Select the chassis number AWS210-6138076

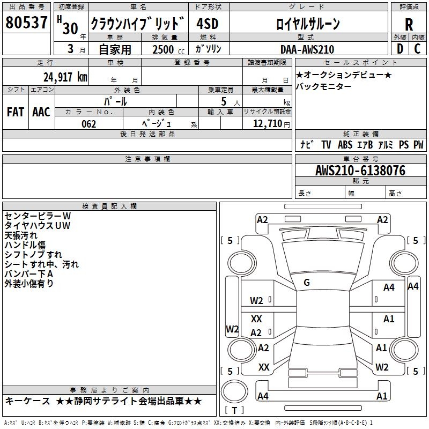[360, 171]
